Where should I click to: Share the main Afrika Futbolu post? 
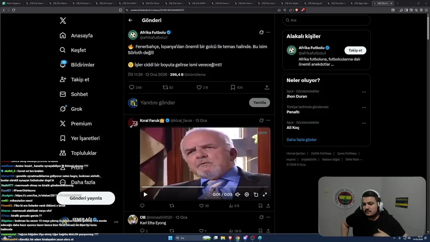pyautogui.click(x=267, y=87)
